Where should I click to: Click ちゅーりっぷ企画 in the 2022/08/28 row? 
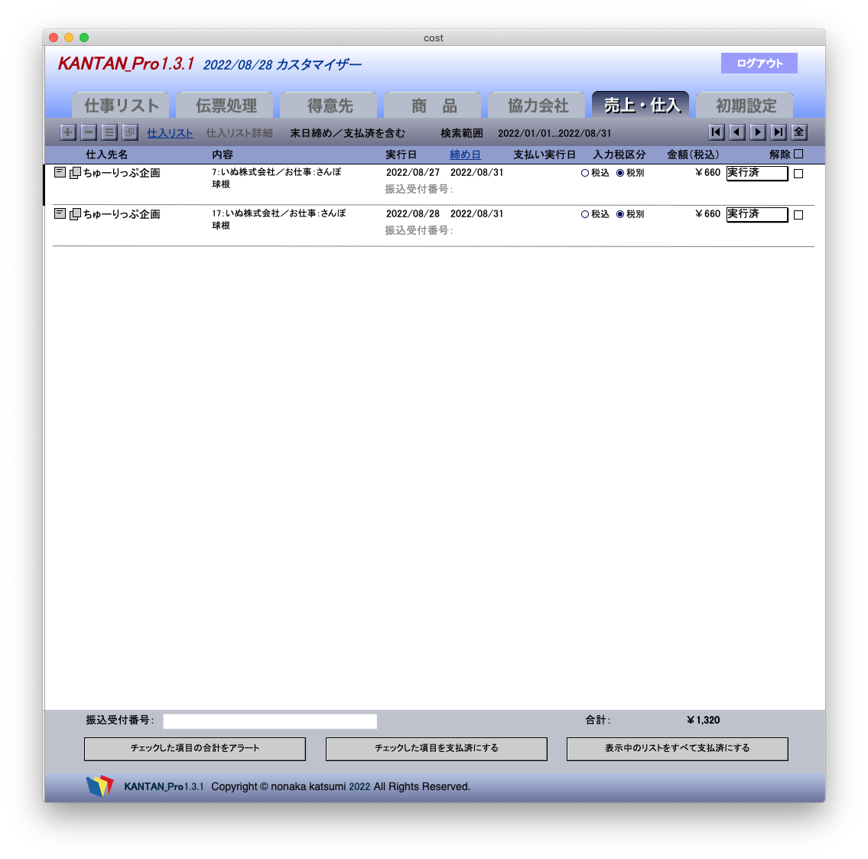(122, 213)
